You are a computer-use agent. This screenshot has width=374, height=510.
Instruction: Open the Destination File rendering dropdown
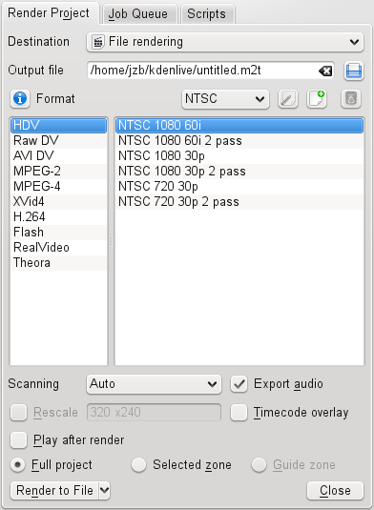pyautogui.click(x=225, y=42)
